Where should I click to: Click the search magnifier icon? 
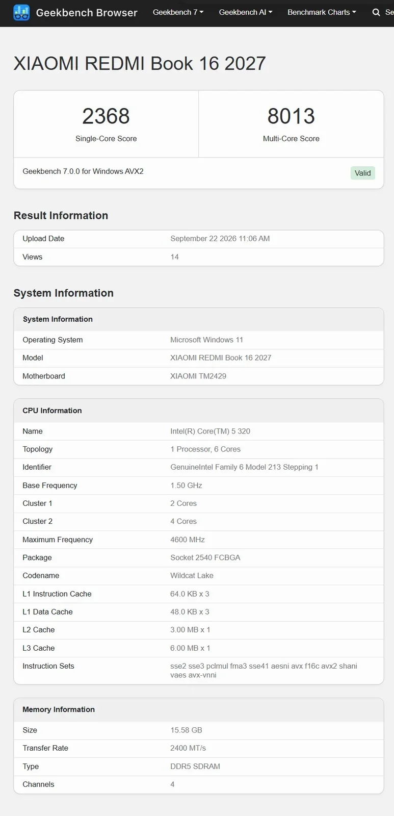coord(376,12)
